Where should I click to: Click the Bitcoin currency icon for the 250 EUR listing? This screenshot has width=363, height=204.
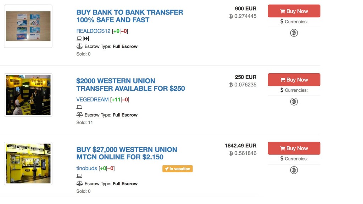294,102
